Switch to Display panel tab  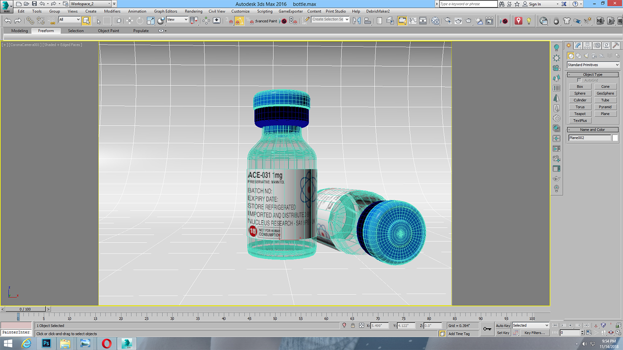(606, 45)
